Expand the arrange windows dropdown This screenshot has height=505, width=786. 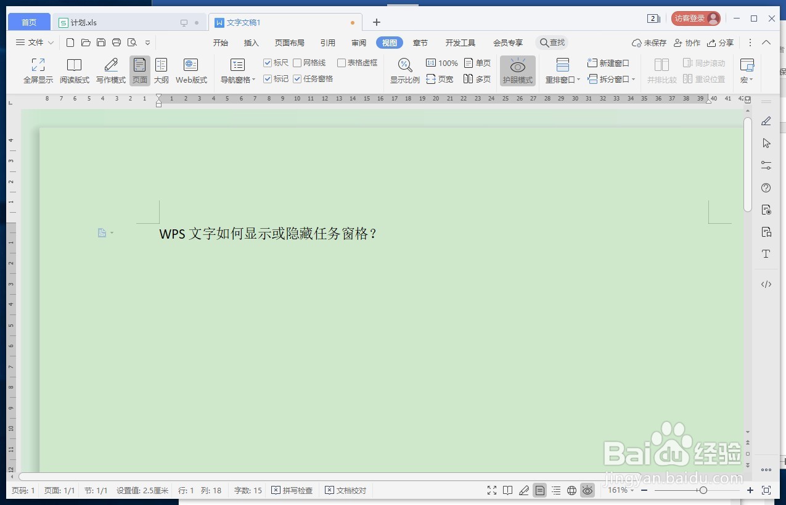(562, 80)
